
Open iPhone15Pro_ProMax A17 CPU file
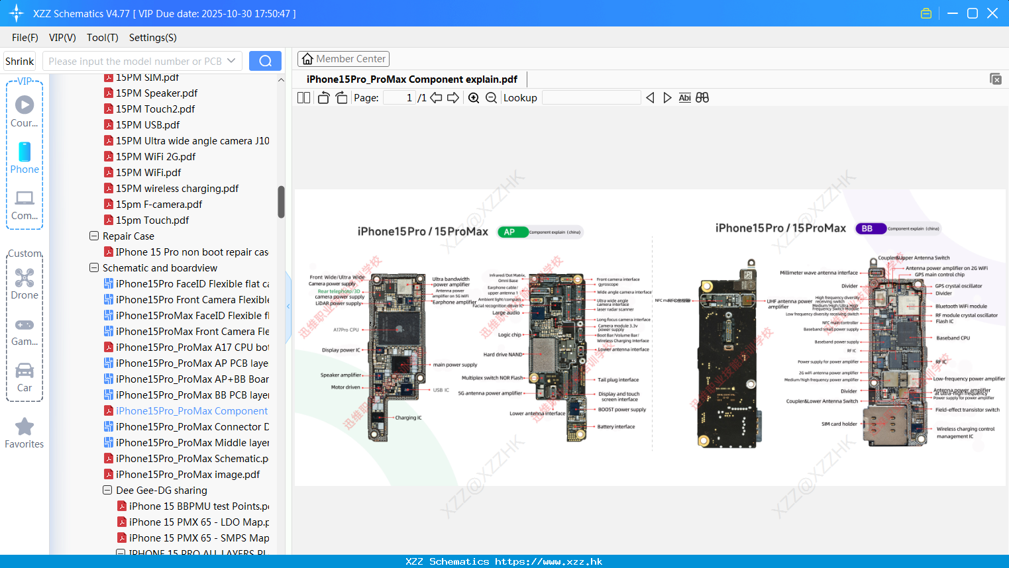(x=186, y=347)
